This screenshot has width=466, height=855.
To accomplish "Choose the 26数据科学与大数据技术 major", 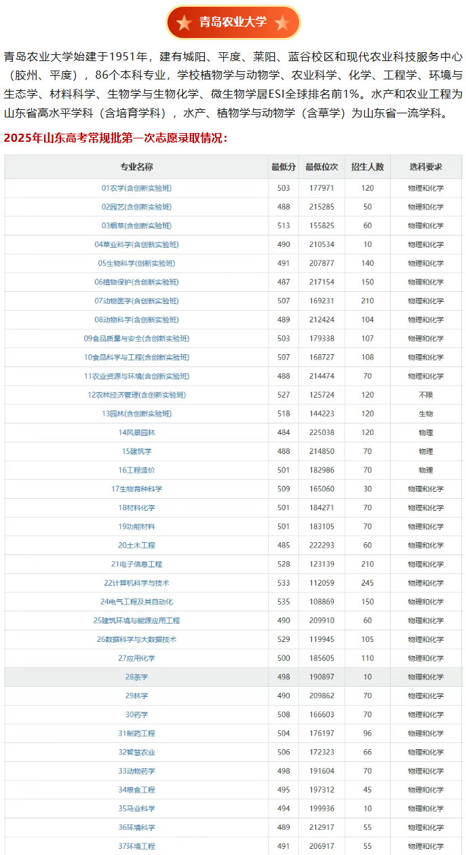I will pos(136,639).
